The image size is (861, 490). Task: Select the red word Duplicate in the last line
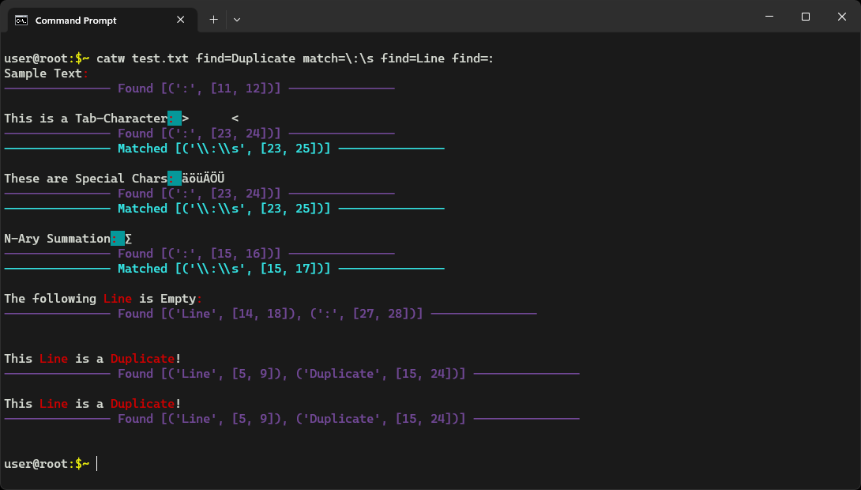142,403
